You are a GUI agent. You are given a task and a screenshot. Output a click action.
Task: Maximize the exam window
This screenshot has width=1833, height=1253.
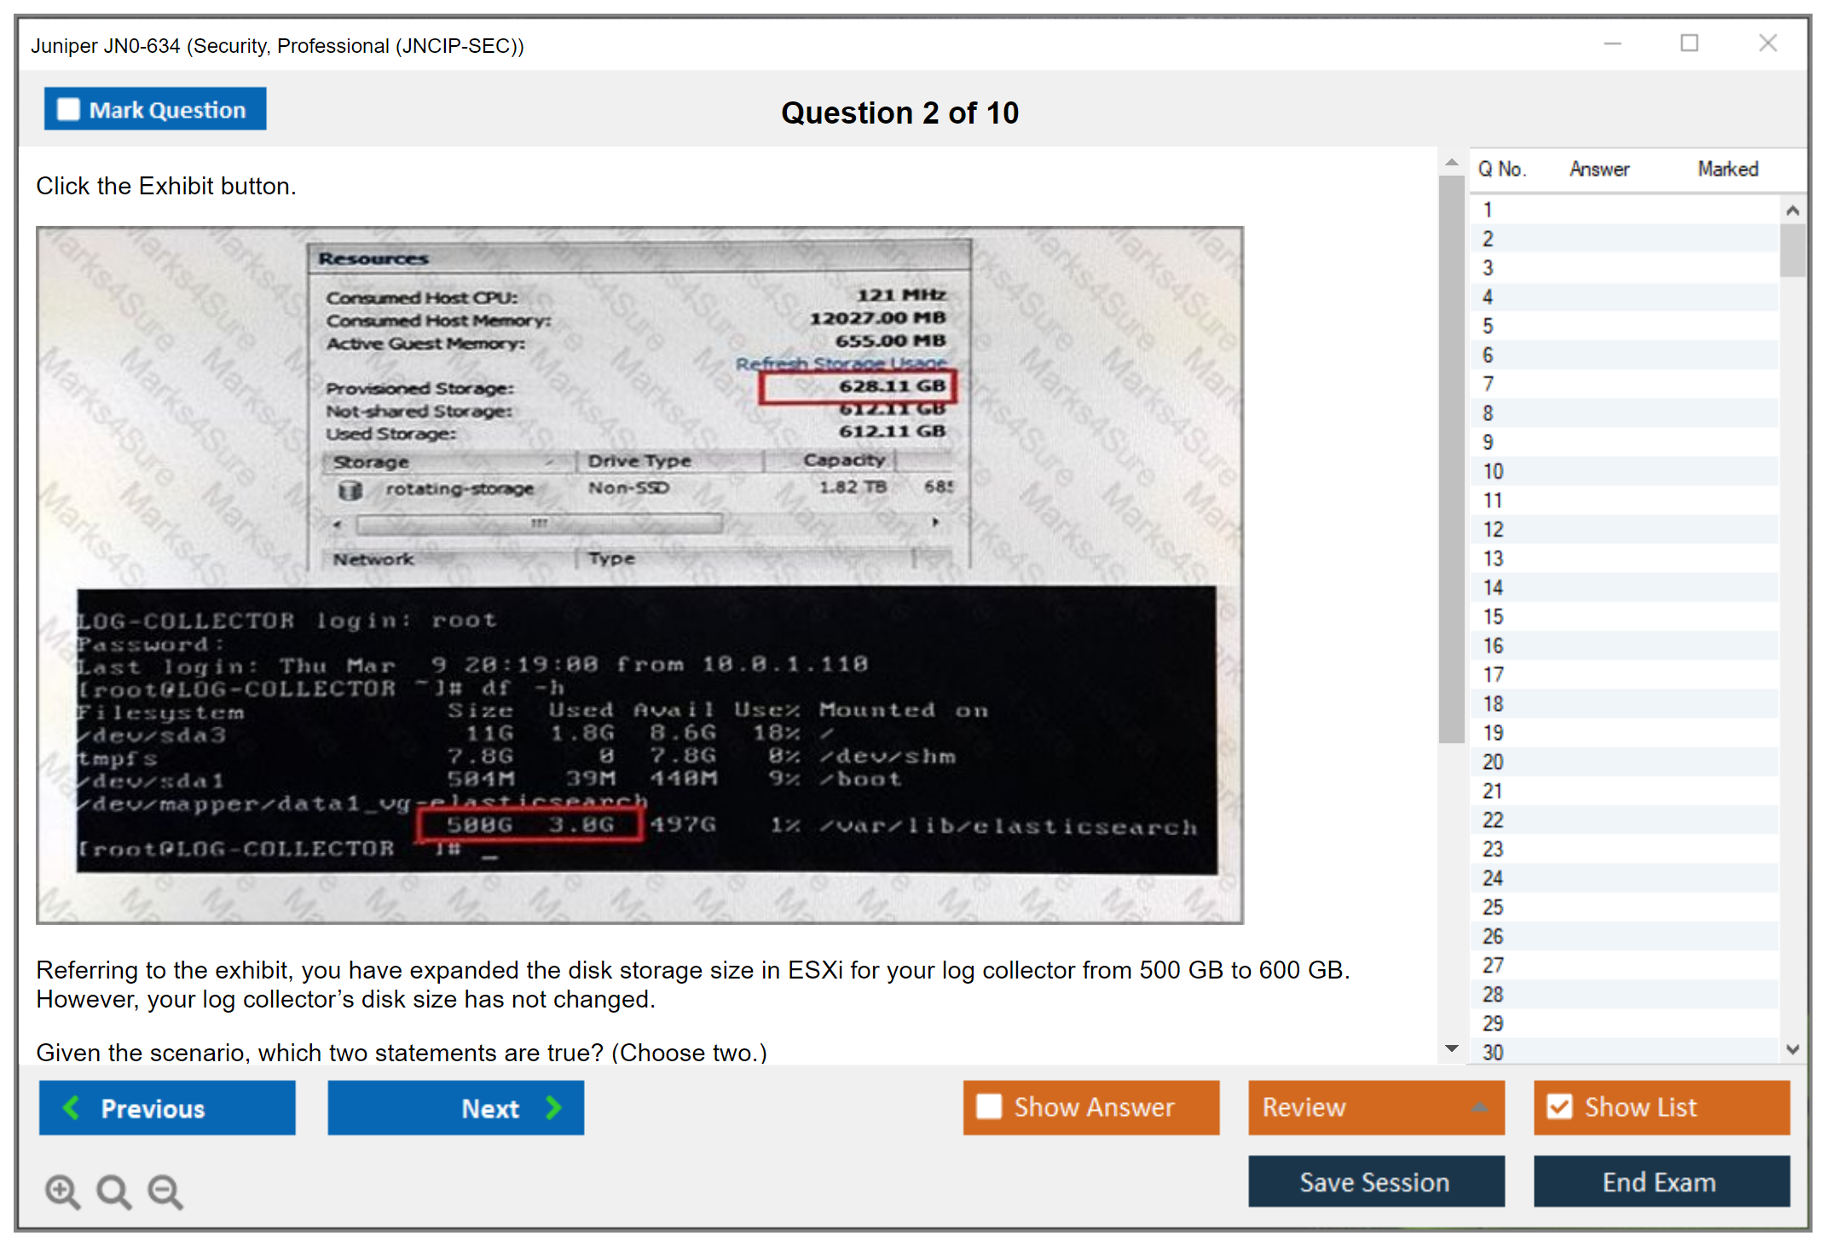click(1689, 43)
